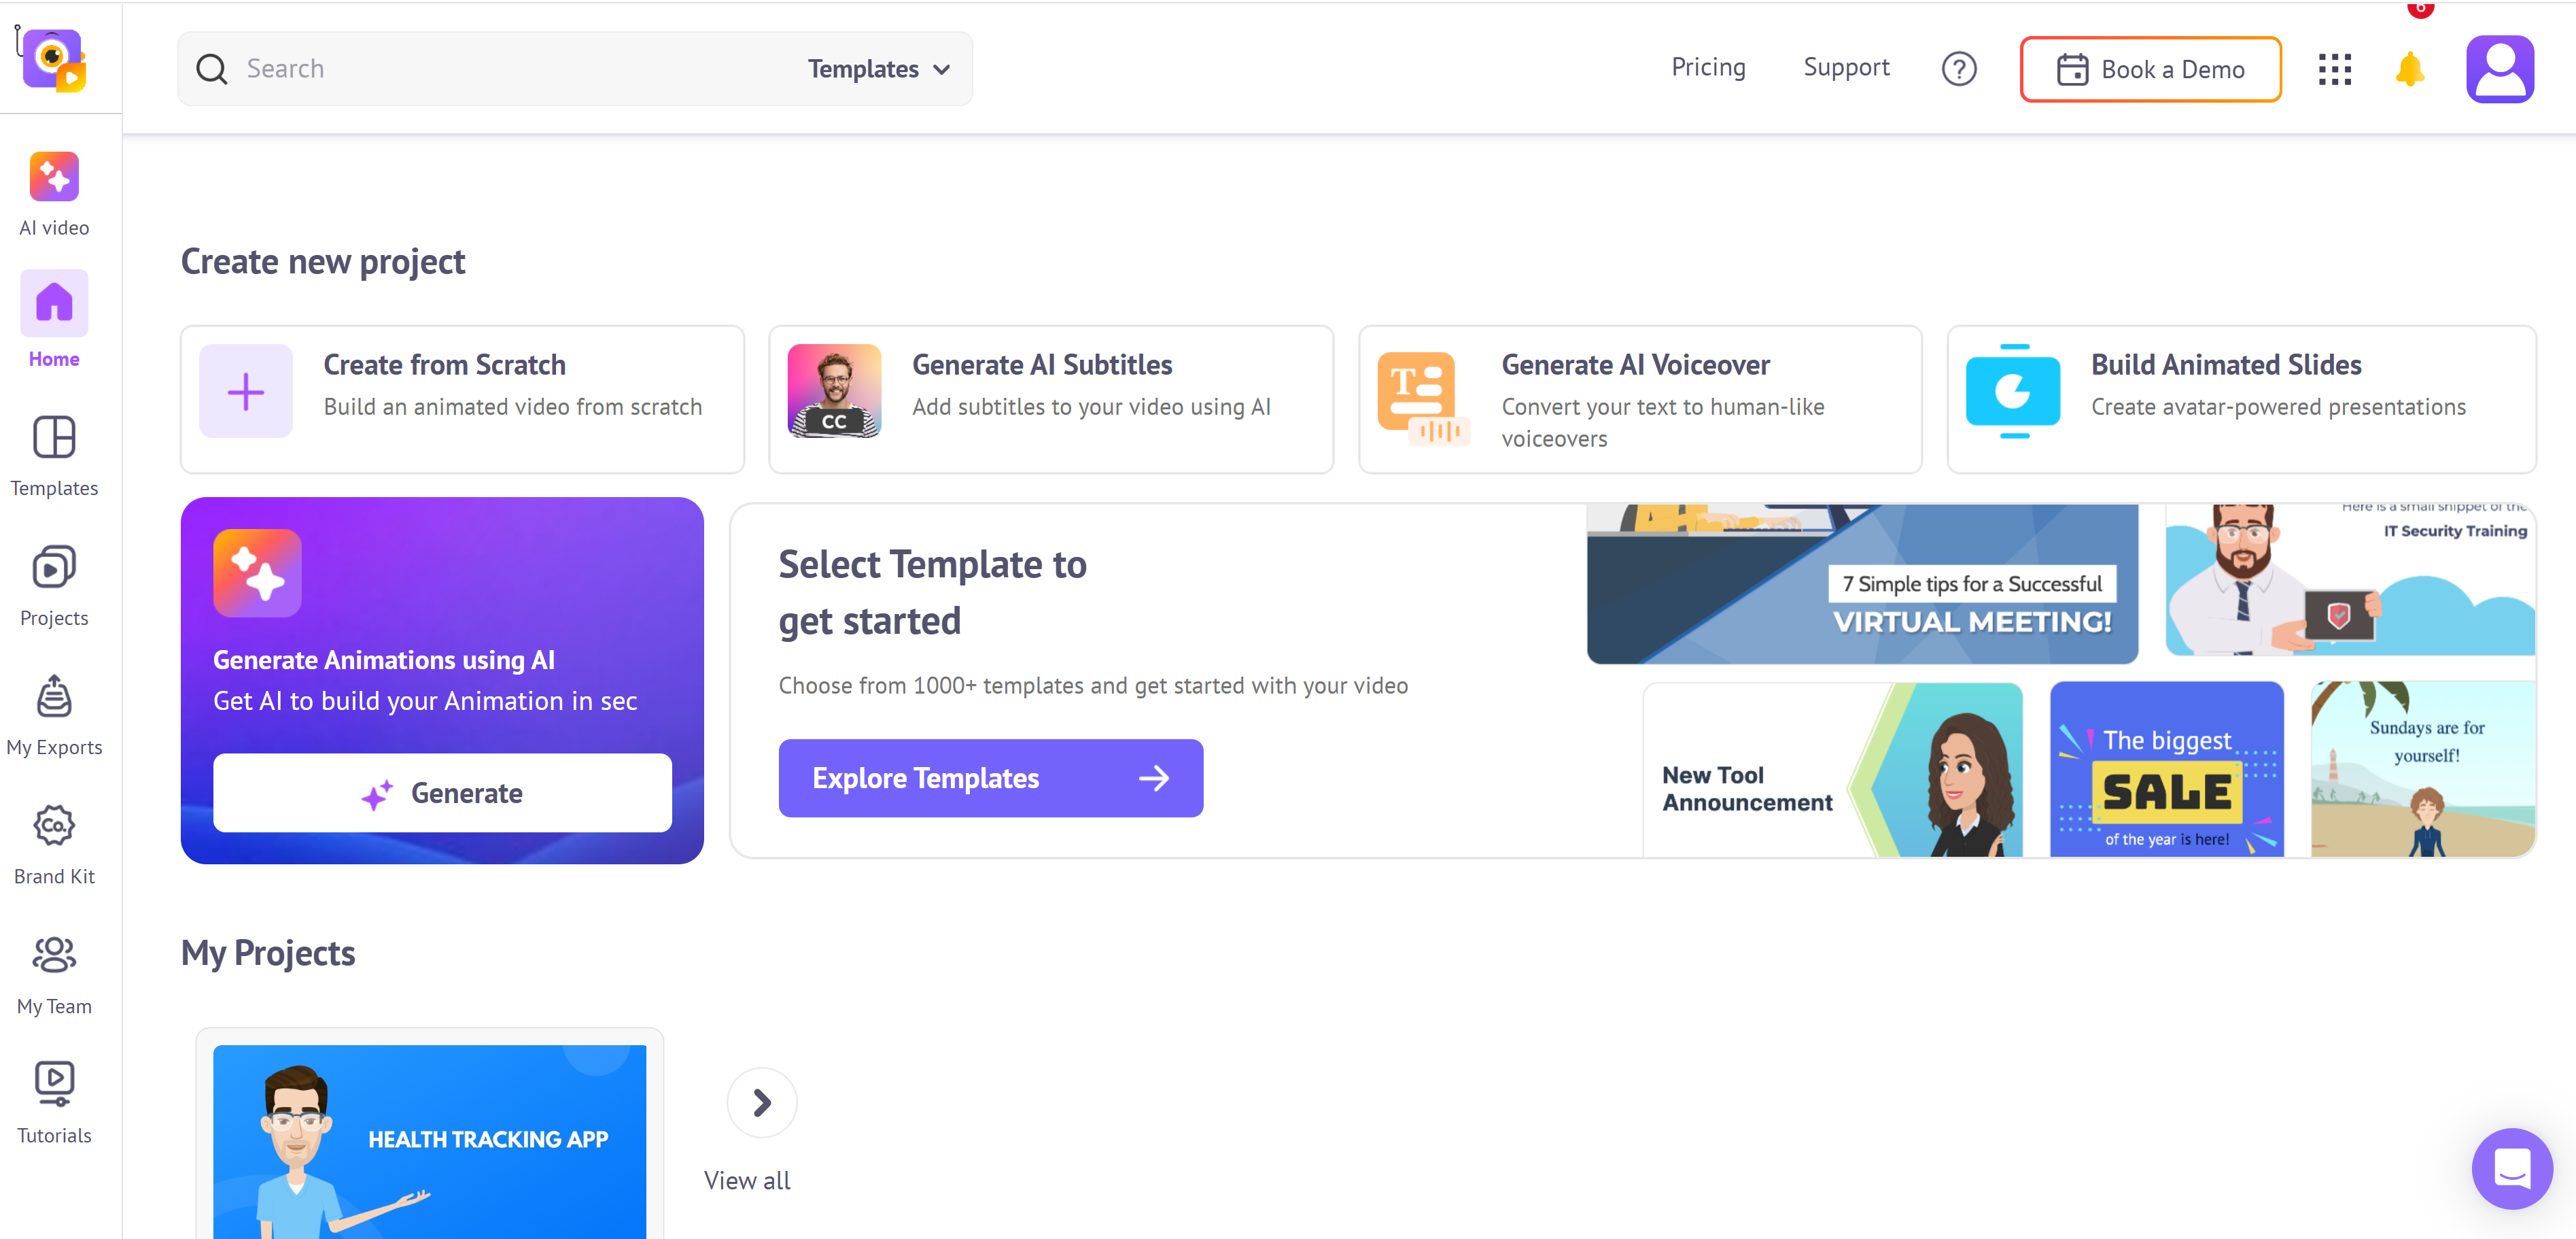Image resolution: width=2576 pixels, height=1239 pixels.
Task: Open the Pricing menu link
Action: (1708, 67)
